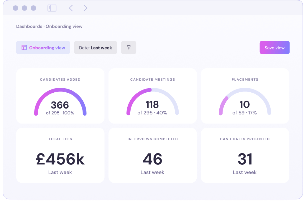Click the Save view button
The image size is (306, 205).
(274, 48)
